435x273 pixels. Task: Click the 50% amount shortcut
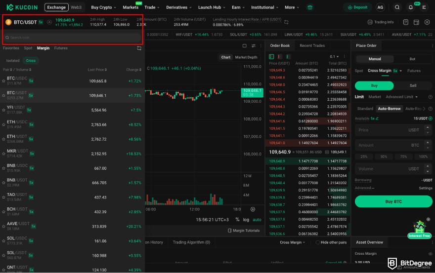click(384, 157)
